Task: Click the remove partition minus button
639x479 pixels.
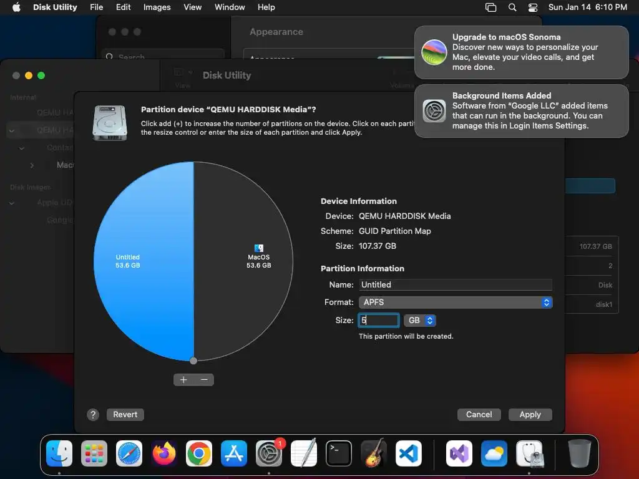Action: pyautogui.click(x=204, y=380)
